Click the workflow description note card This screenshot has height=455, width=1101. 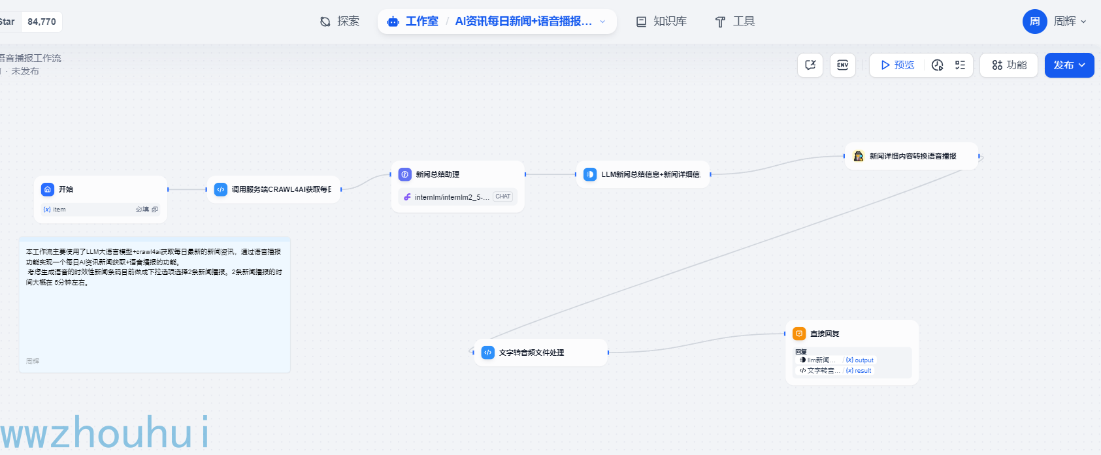pyautogui.click(x=155, y=305)
